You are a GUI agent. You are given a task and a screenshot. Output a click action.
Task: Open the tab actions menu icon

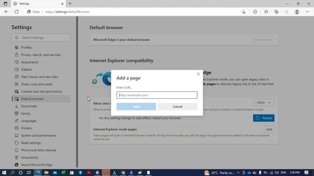click(x=5, y=3)
